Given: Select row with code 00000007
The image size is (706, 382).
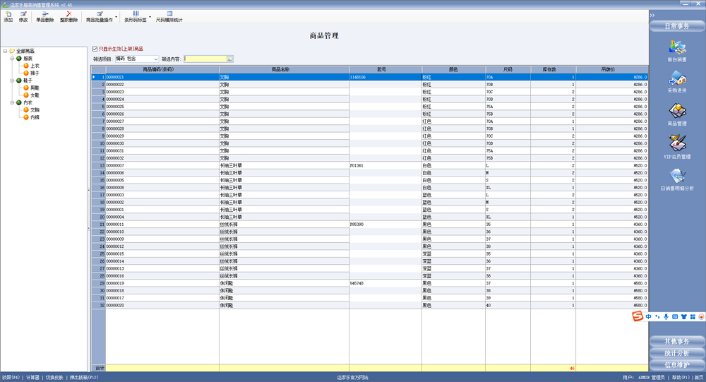Looking at the screenshot, I should pyautogui.click(x=369, y=165).
